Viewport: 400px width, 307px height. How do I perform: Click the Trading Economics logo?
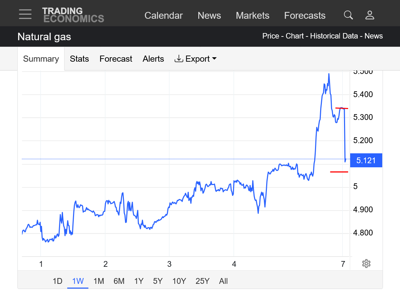pos(73,15)
